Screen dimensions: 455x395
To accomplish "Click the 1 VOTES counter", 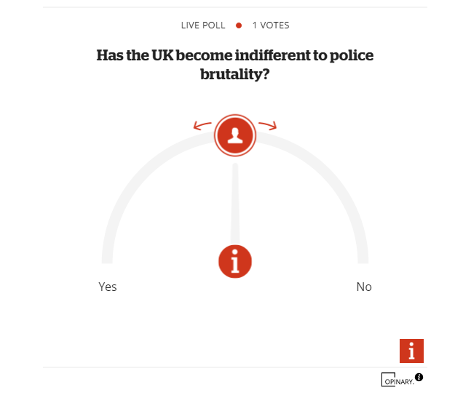I will (271, 25).
